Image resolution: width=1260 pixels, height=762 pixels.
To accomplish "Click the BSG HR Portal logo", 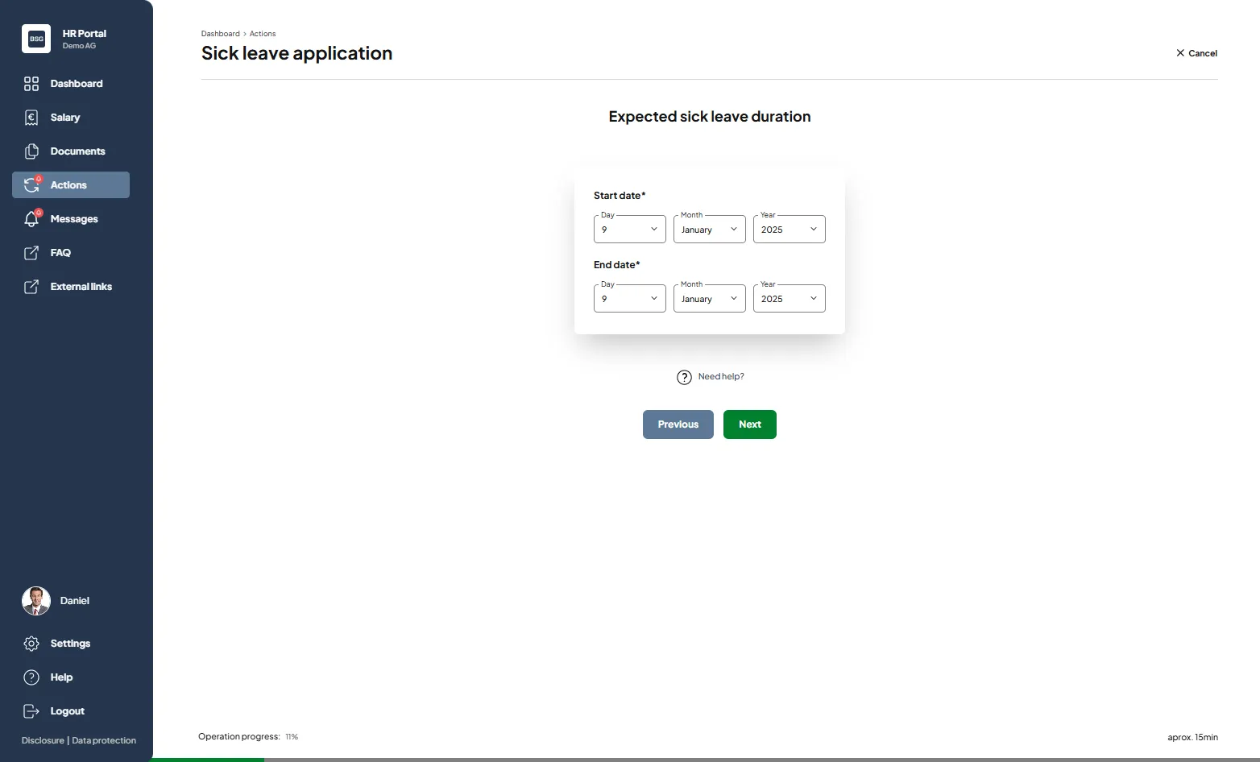I will pos(36,39).
